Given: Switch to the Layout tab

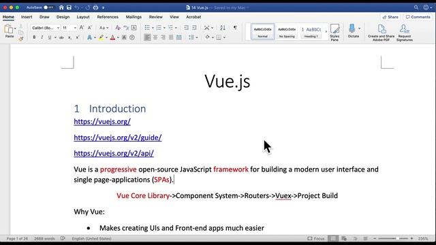Looking at the screenshot, I should click(x=83, y=17).
